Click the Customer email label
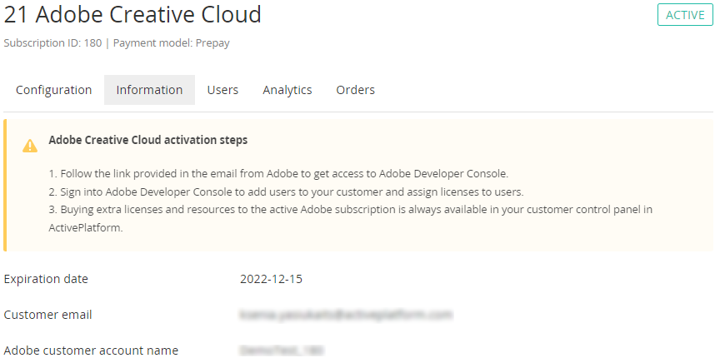 click(47, 315)
